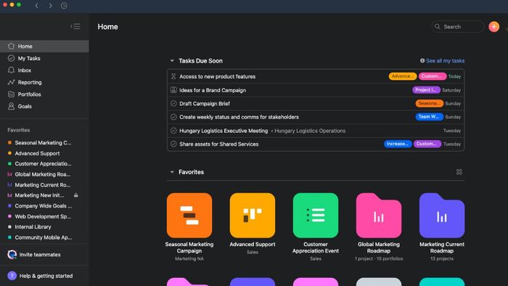Click the bell icon beside Inbox
This screenshot has height=286, width=508.
12,70
